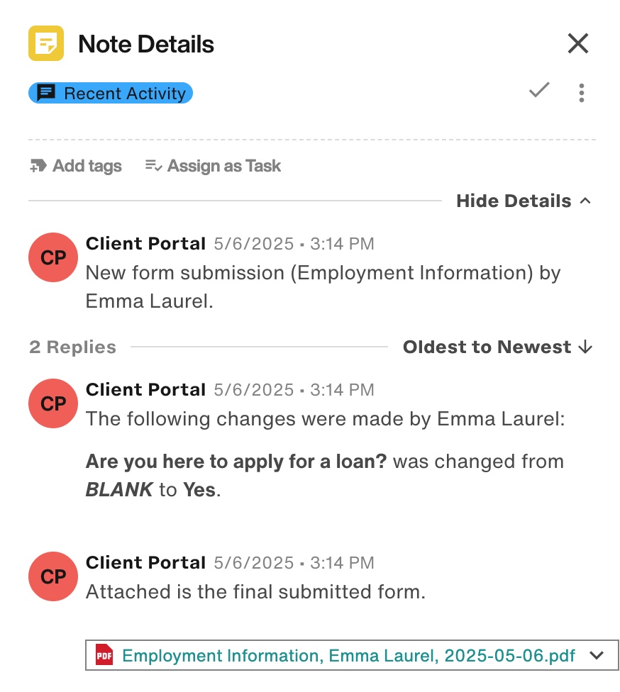The height and width of the screenshot is (692, 620).
Task: Collapse details with the Hide Details chevron
Action: [x=585, y=201]
